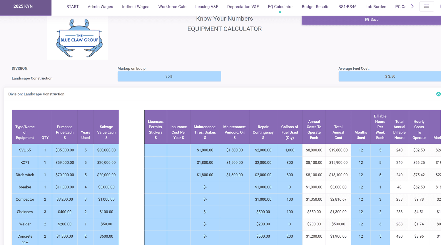Click SVL 65 licenses permits cell
The width and height of the screenshot is (441, 245).
coord(156,150)
